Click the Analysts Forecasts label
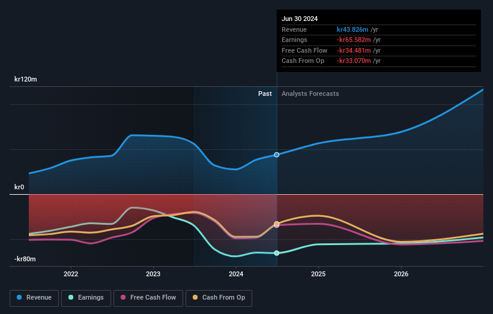 [310, 94]
